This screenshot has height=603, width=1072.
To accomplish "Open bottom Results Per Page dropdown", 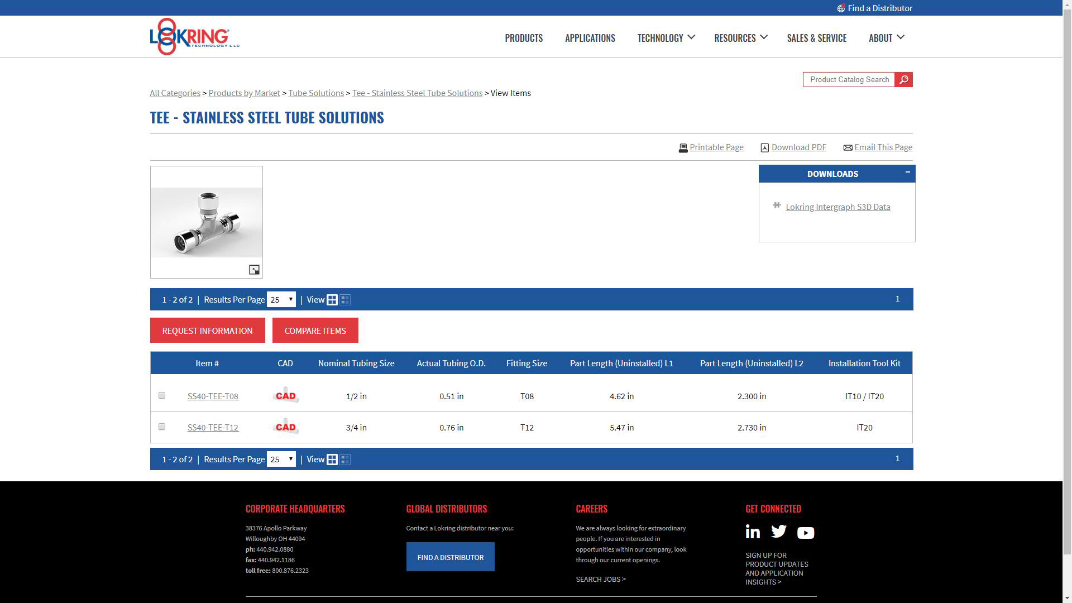I will (281, 460).
